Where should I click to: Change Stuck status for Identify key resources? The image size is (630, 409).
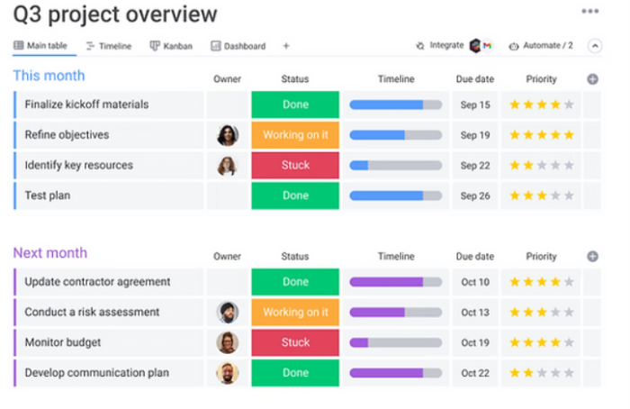coord(295,166)
